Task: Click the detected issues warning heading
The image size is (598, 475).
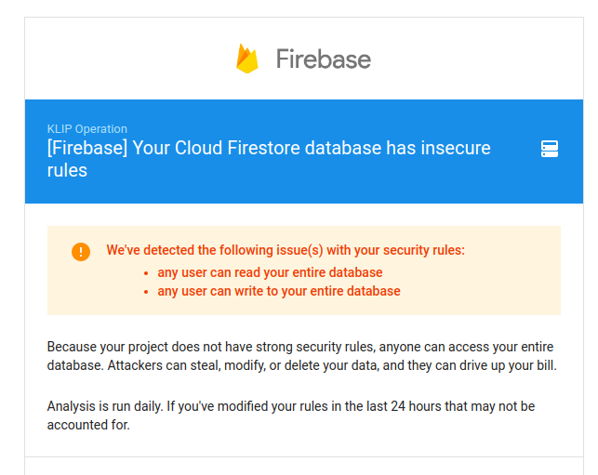Action: point(286,250)
